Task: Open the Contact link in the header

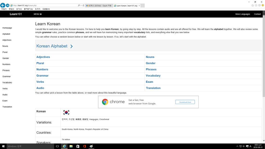Action: [x=257, y=14]
